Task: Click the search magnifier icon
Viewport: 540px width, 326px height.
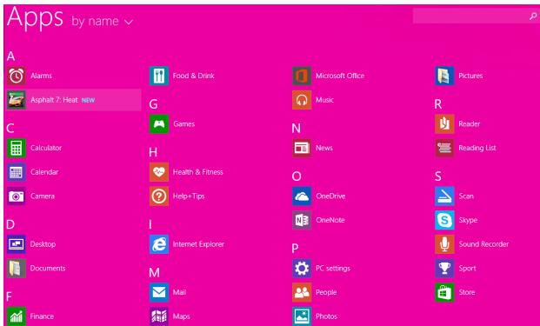Action: [x=533, y=17]
